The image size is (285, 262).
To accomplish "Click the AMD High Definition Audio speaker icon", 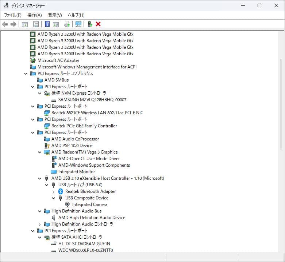I will coord(53,218).
